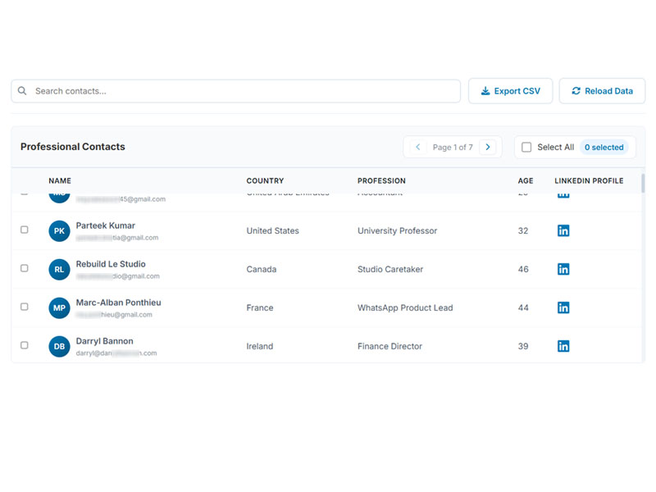Export contacts using Export CSV button
This screenshot has height=492, width=656.
coord(510,90)
